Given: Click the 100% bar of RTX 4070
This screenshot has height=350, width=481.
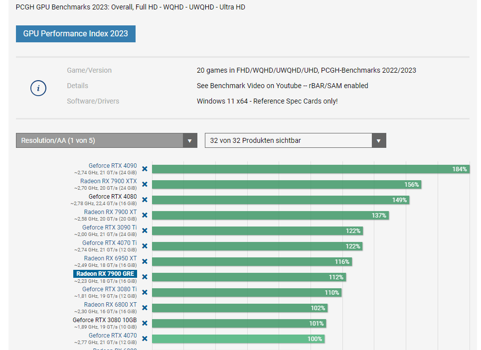Looking at the screenshot, I should [x=238, y=339].
